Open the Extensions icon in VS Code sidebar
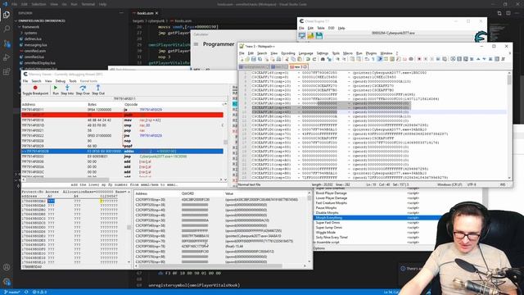This screenshot has width=524, height=295. 7,72
